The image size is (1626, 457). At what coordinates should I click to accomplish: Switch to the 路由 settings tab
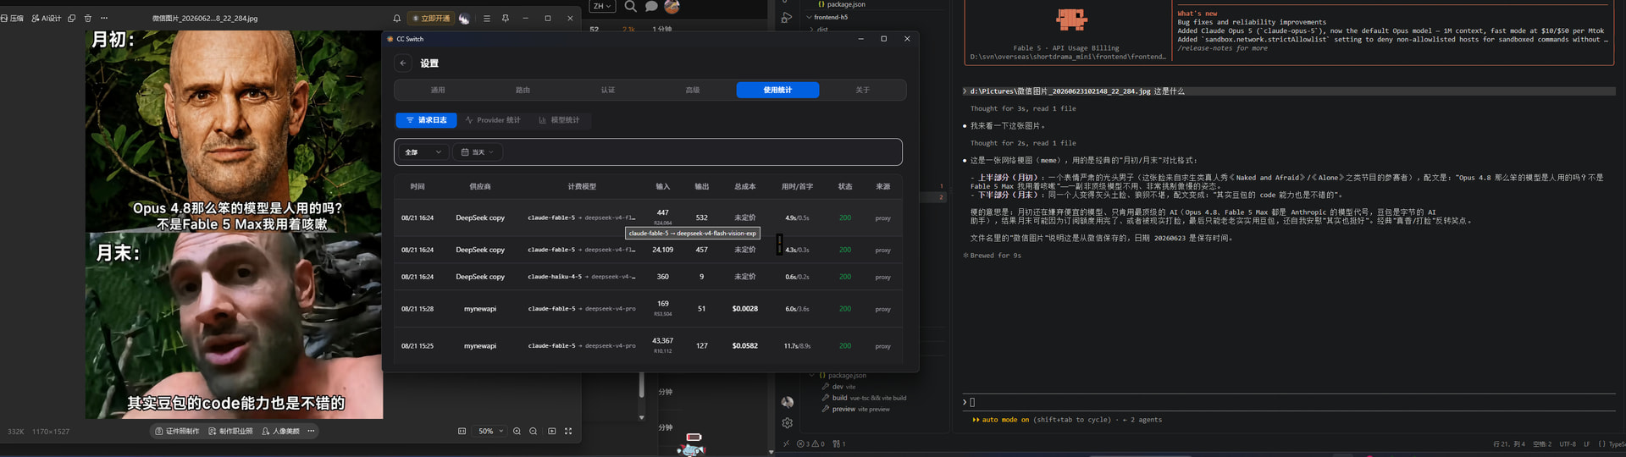[523, 90]
